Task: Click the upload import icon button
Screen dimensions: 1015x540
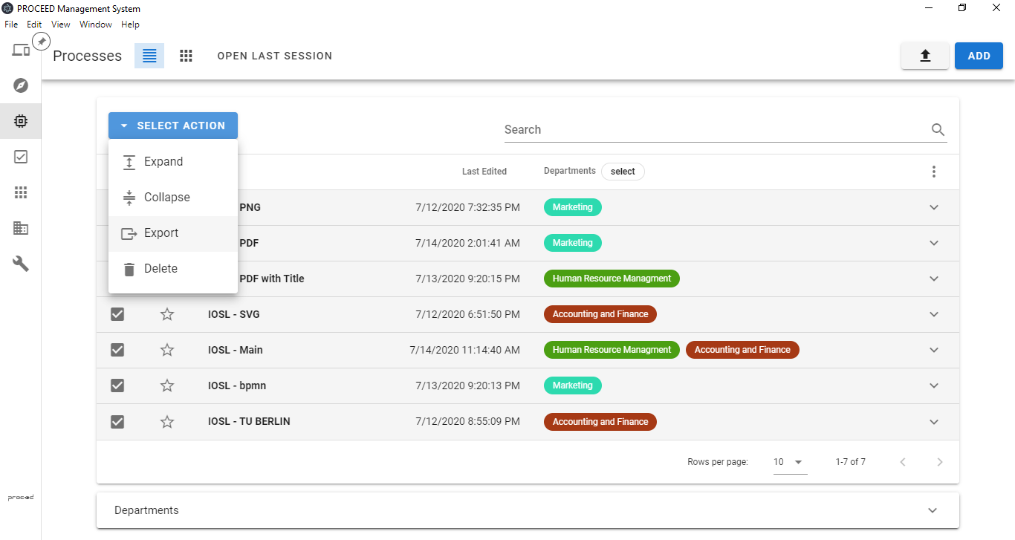Action: (x=924, y=56)
